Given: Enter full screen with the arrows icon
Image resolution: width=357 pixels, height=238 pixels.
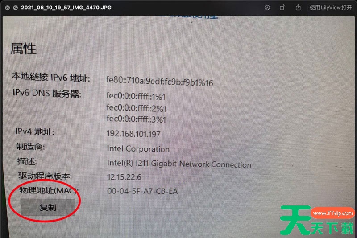Looking at the screenshot, I should (x=15, y=8).
